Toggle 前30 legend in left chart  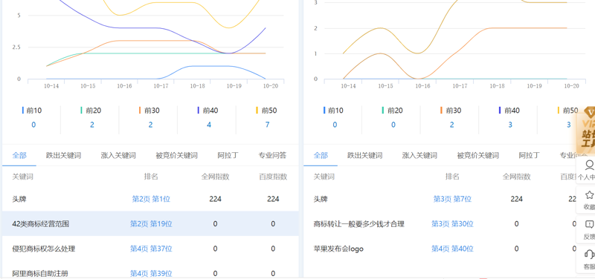pos(149,111)
